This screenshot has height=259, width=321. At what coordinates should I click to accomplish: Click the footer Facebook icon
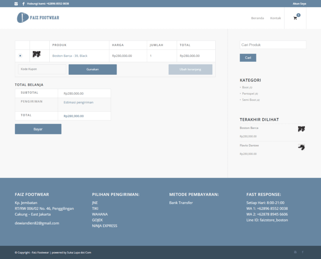(303, 252)
